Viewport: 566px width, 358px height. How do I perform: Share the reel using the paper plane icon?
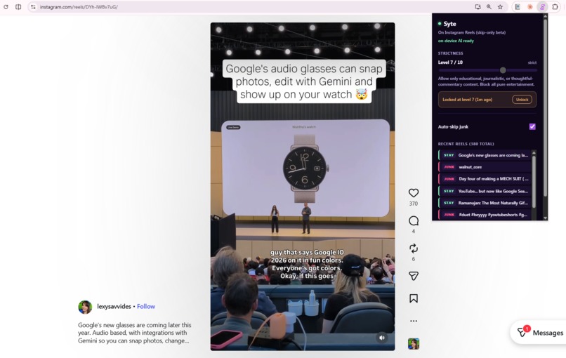click(414, 276)
